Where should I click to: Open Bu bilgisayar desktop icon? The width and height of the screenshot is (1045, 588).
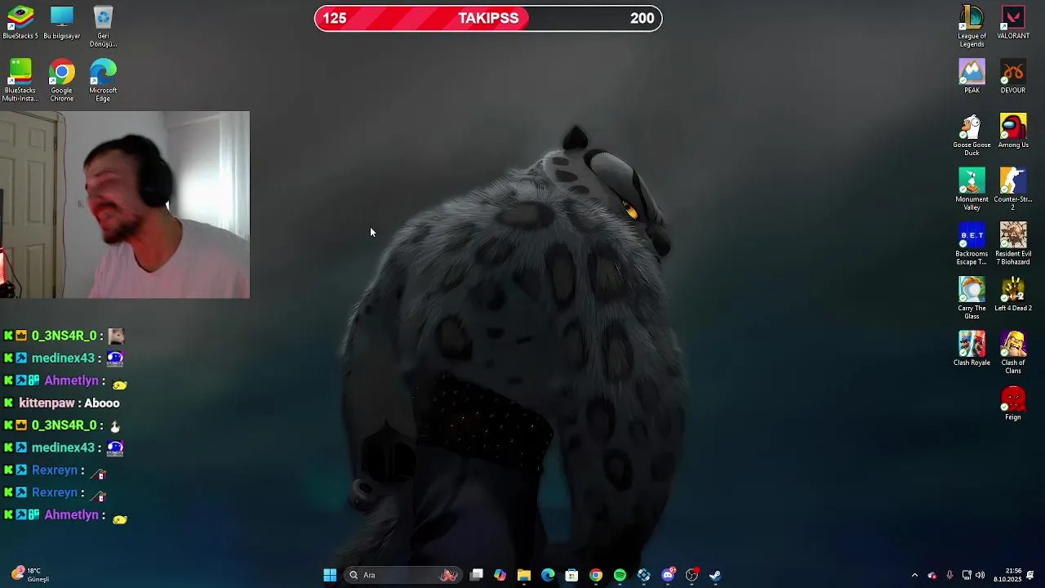click(x=62, y=22)
